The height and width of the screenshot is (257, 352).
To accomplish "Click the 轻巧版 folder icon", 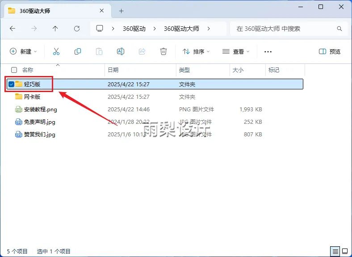I will tap(19, 84).
